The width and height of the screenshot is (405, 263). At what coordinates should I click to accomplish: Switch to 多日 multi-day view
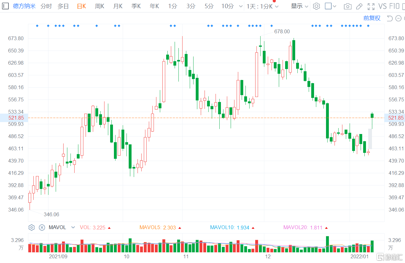63,6
